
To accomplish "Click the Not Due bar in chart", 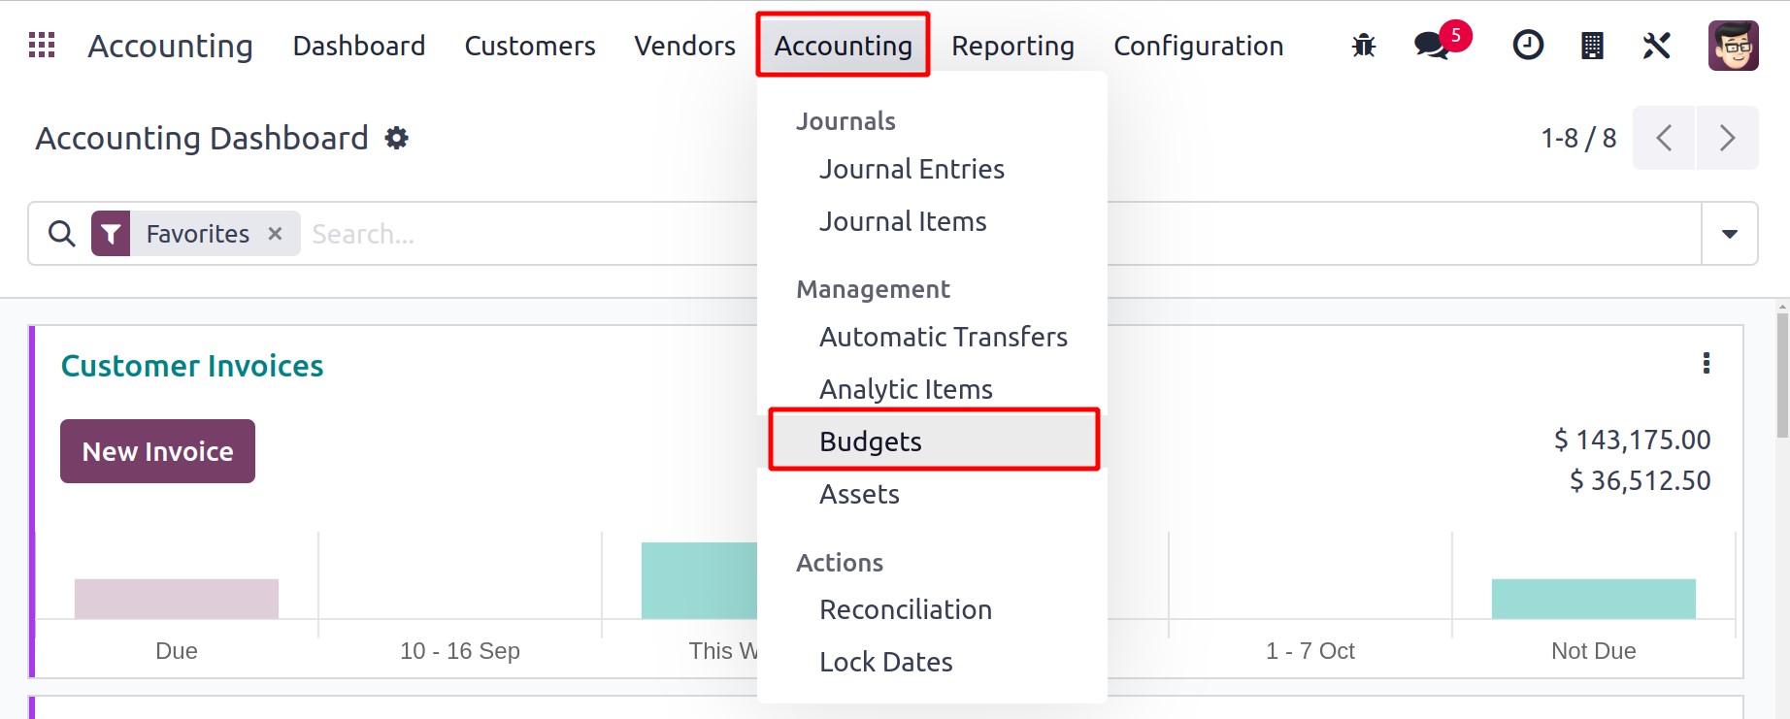I will 1593,599.
